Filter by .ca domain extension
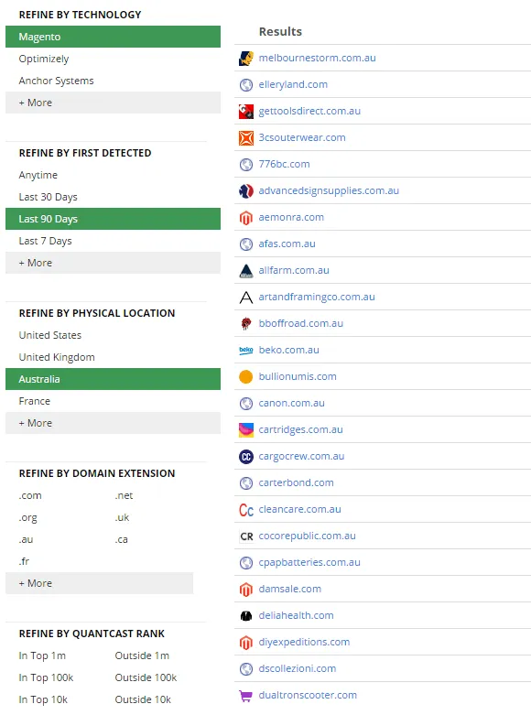 [x=121, y=539]
